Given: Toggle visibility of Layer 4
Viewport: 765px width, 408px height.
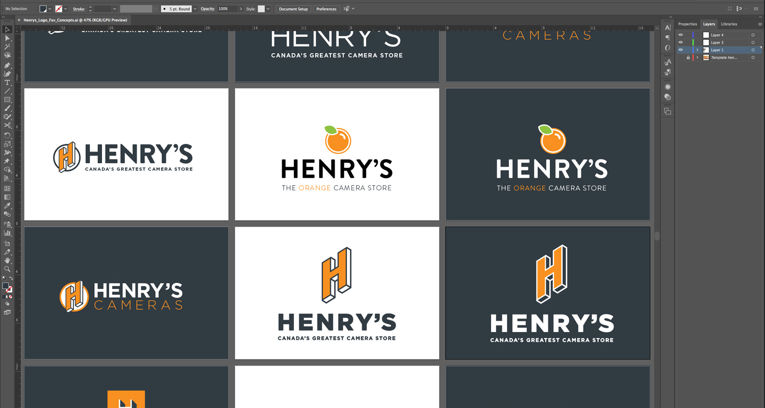Looking at the screenshot, I should pos(680,35).
